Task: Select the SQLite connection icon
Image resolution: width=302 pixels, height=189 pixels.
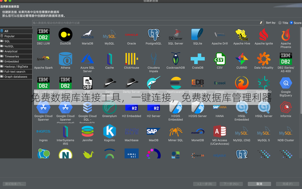Action: click(x=198, y=35)
